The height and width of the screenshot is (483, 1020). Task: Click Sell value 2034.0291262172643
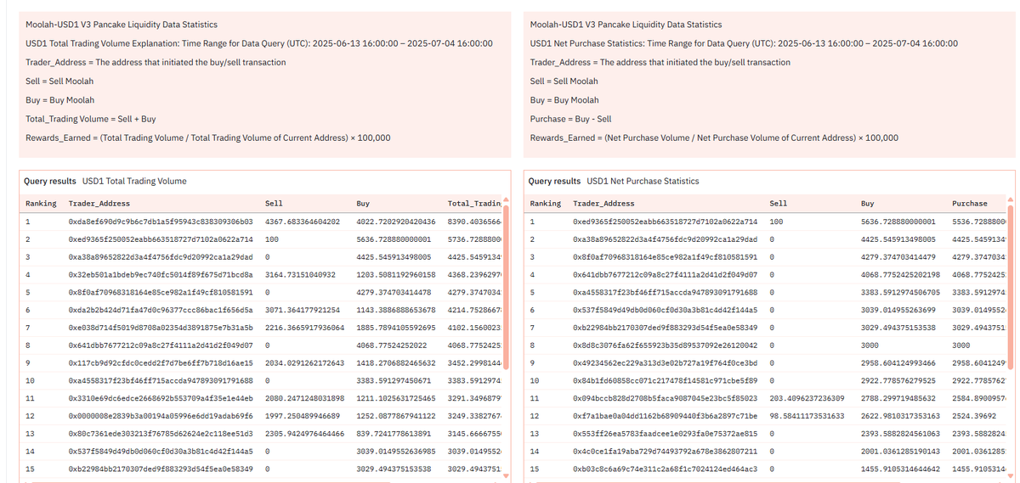point(305,363)
